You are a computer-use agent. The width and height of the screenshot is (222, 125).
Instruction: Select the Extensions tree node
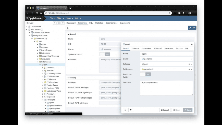point(45,53)
